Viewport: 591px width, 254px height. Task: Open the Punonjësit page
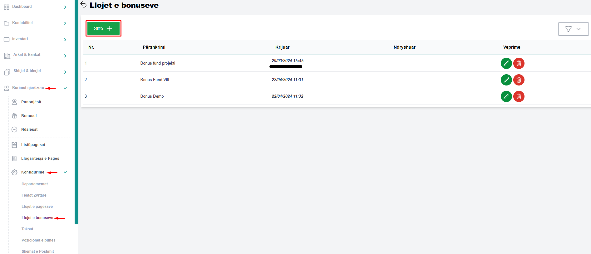(31, 102)
